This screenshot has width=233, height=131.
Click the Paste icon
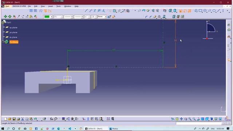point(31,119)
